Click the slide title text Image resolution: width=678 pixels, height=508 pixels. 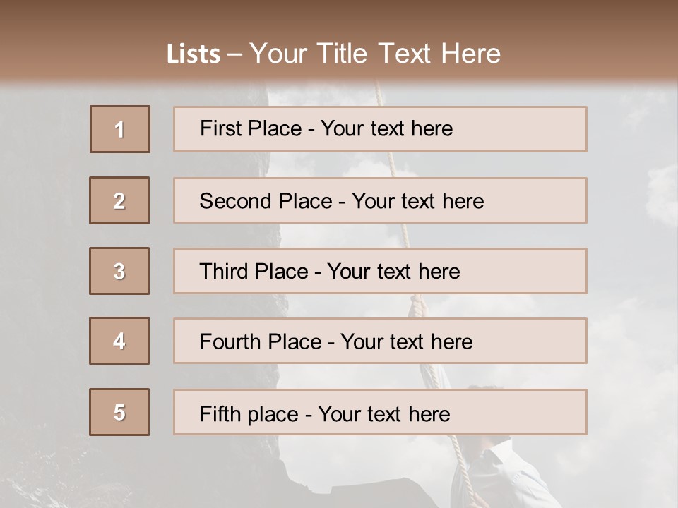coord(333,54)
